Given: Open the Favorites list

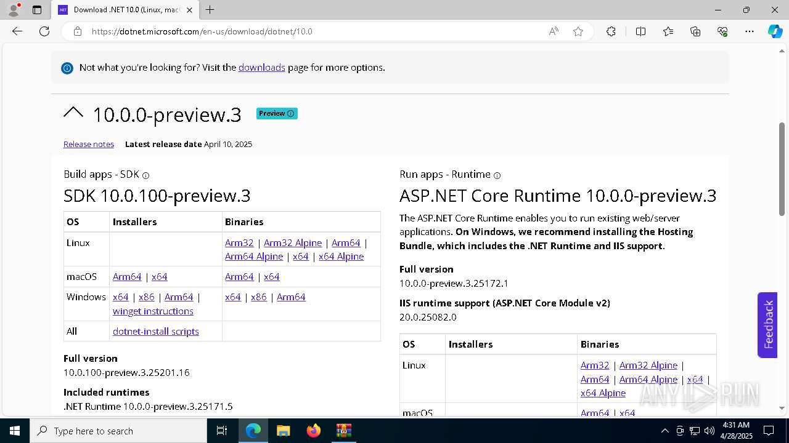Looking at the screenshot, I should tap(668, 31).
